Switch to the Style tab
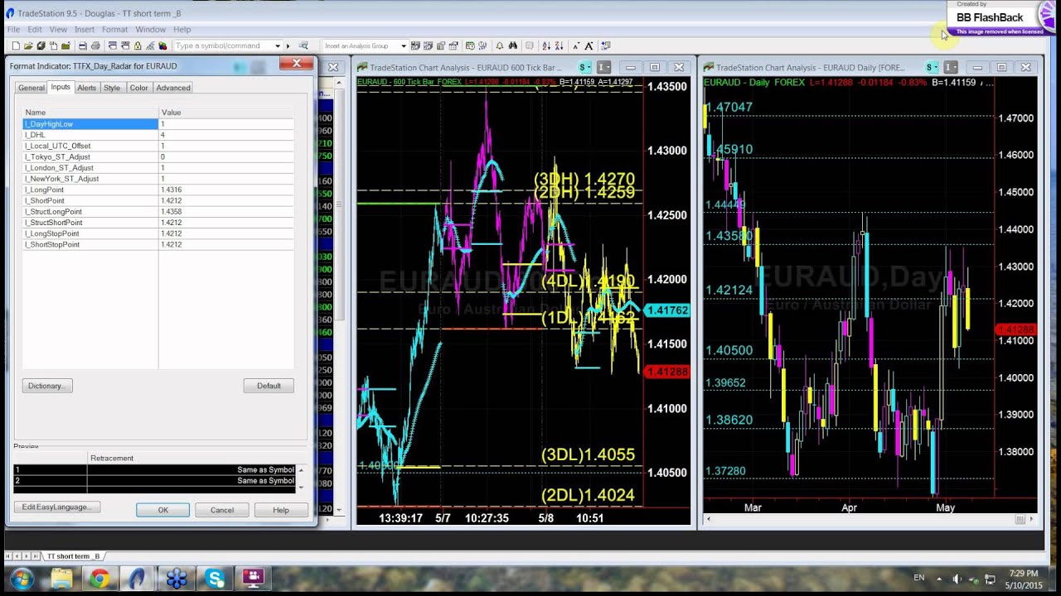 coord(112,88)
